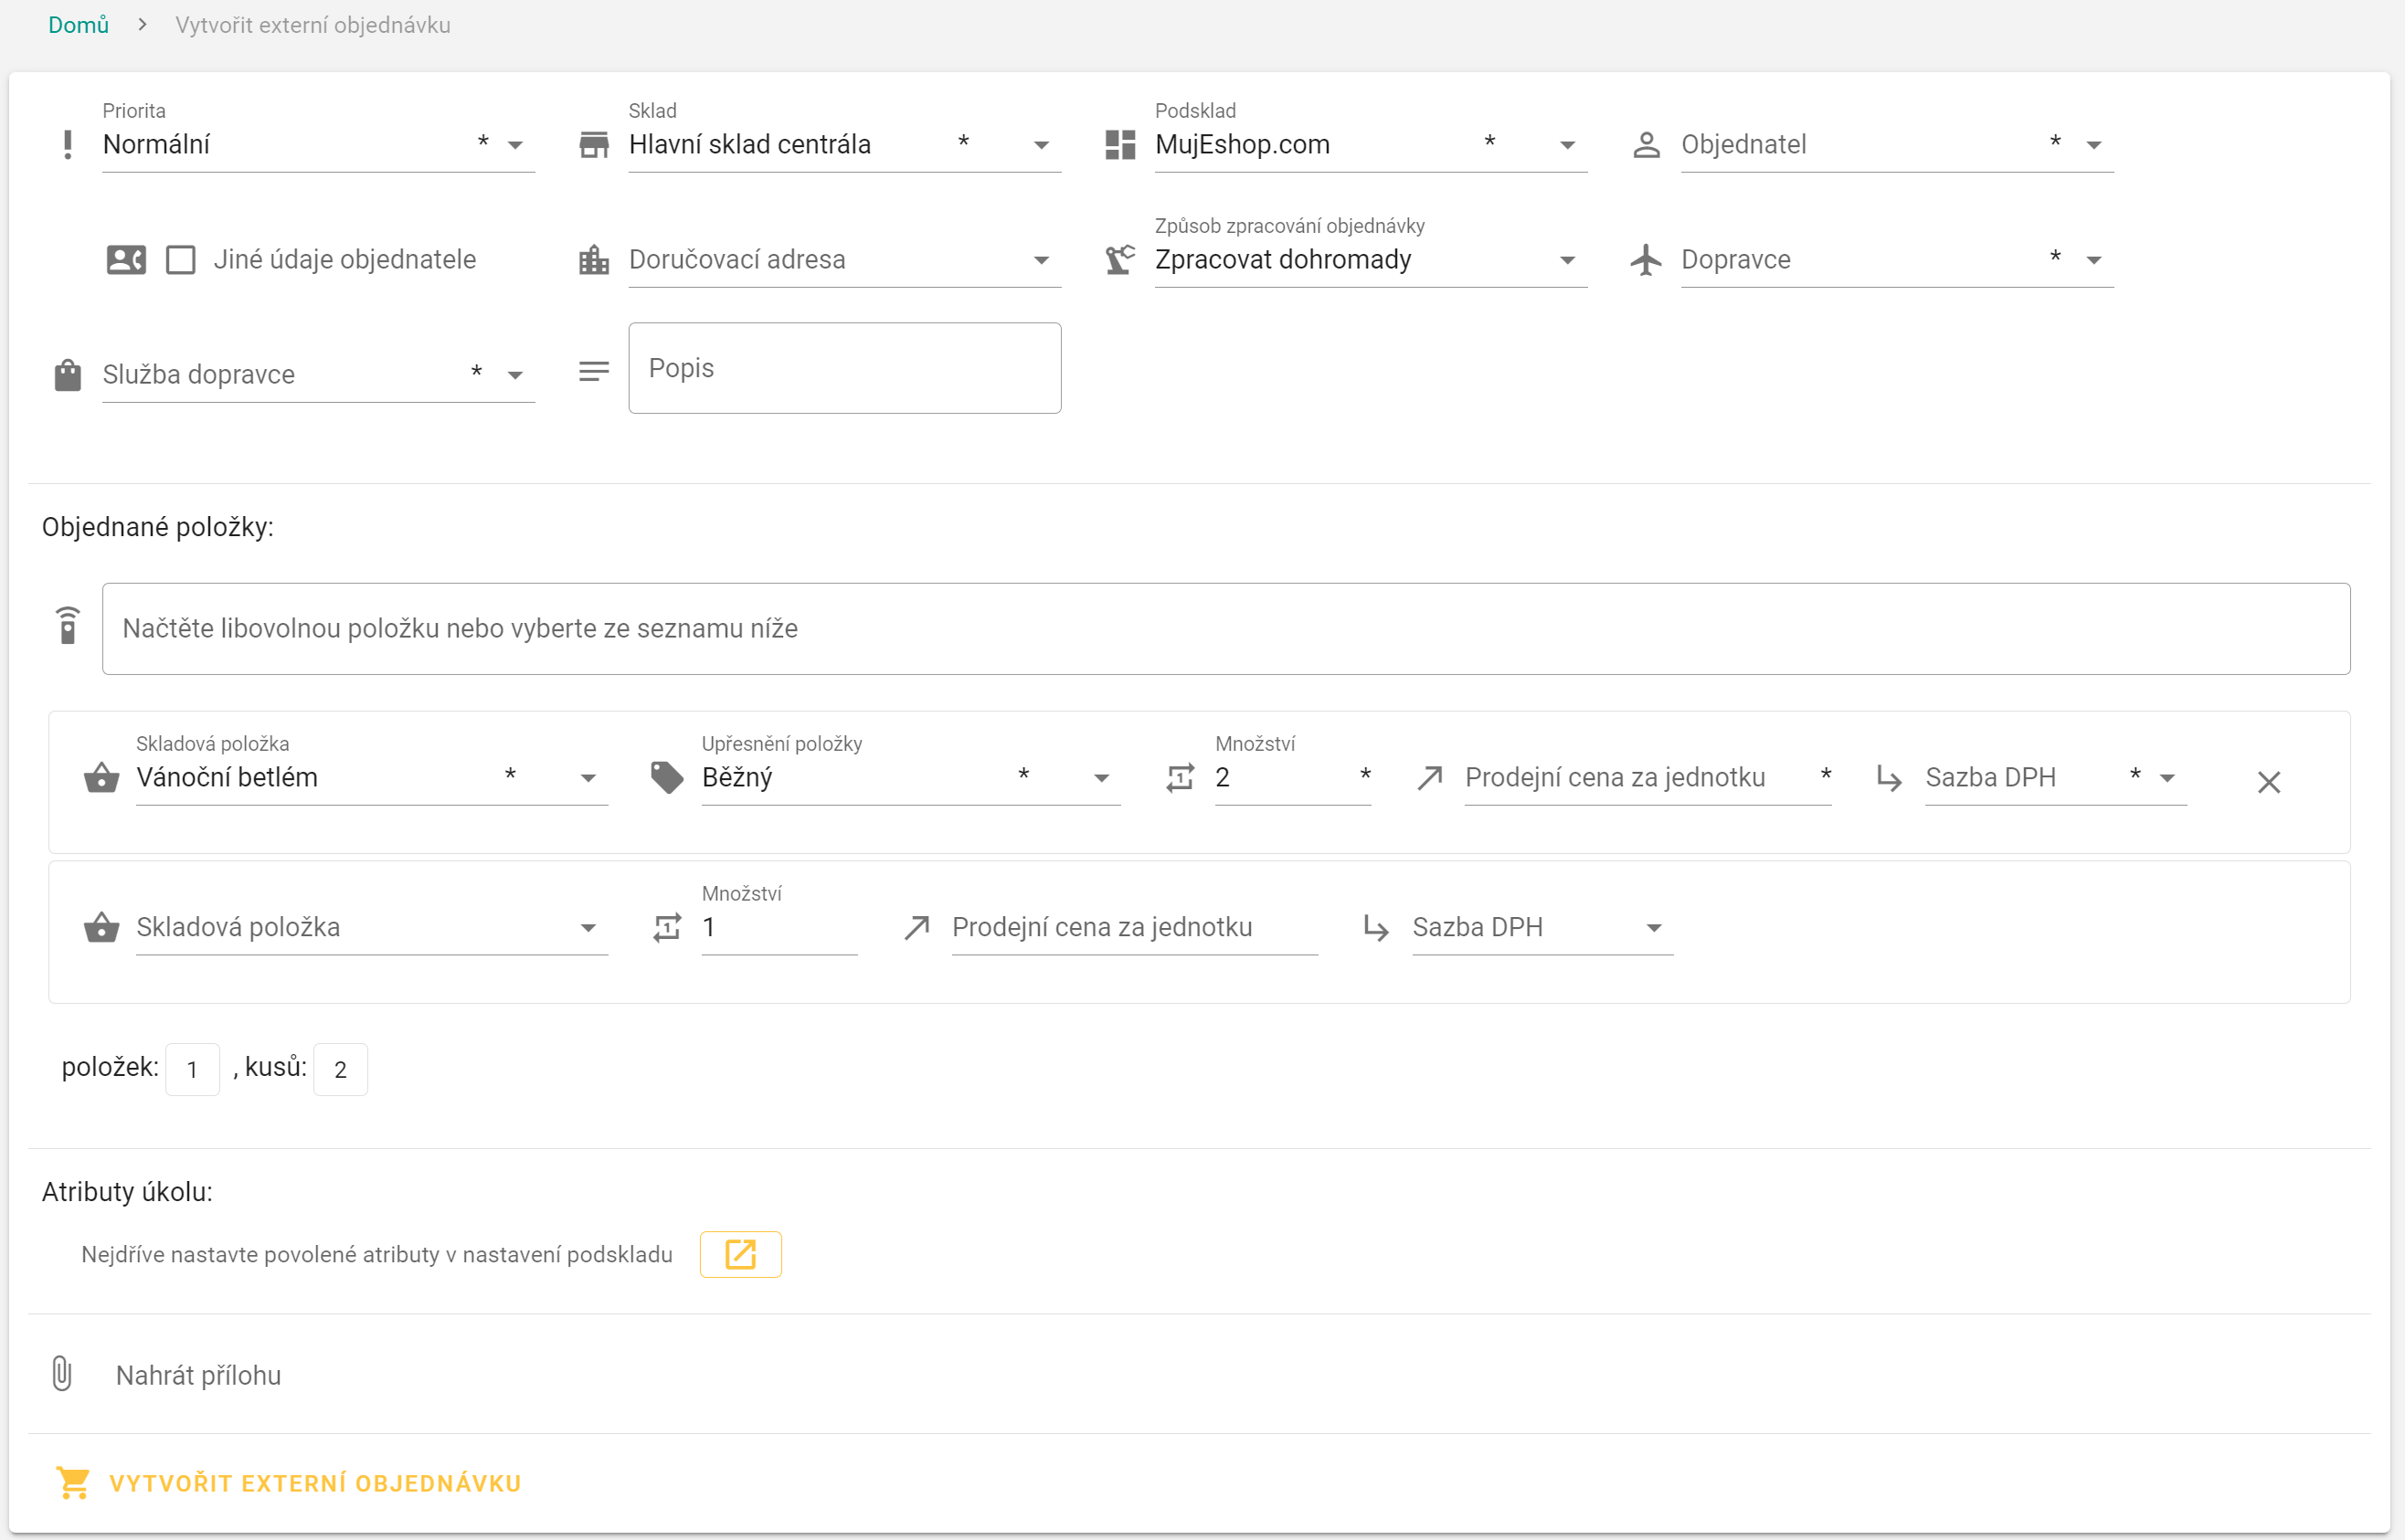The height and width of the screenshot is (1540, 2405).
Task: Open subwarehouse settings via the yellow external-link icon
Action: 740,1254
